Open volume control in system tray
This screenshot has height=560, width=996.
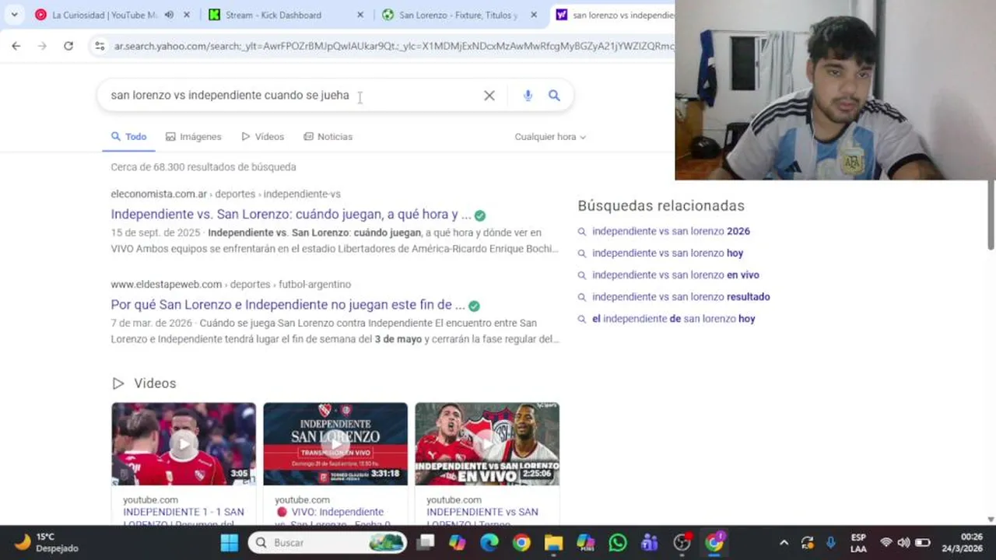pyautogui.click(x=903, y=543)
